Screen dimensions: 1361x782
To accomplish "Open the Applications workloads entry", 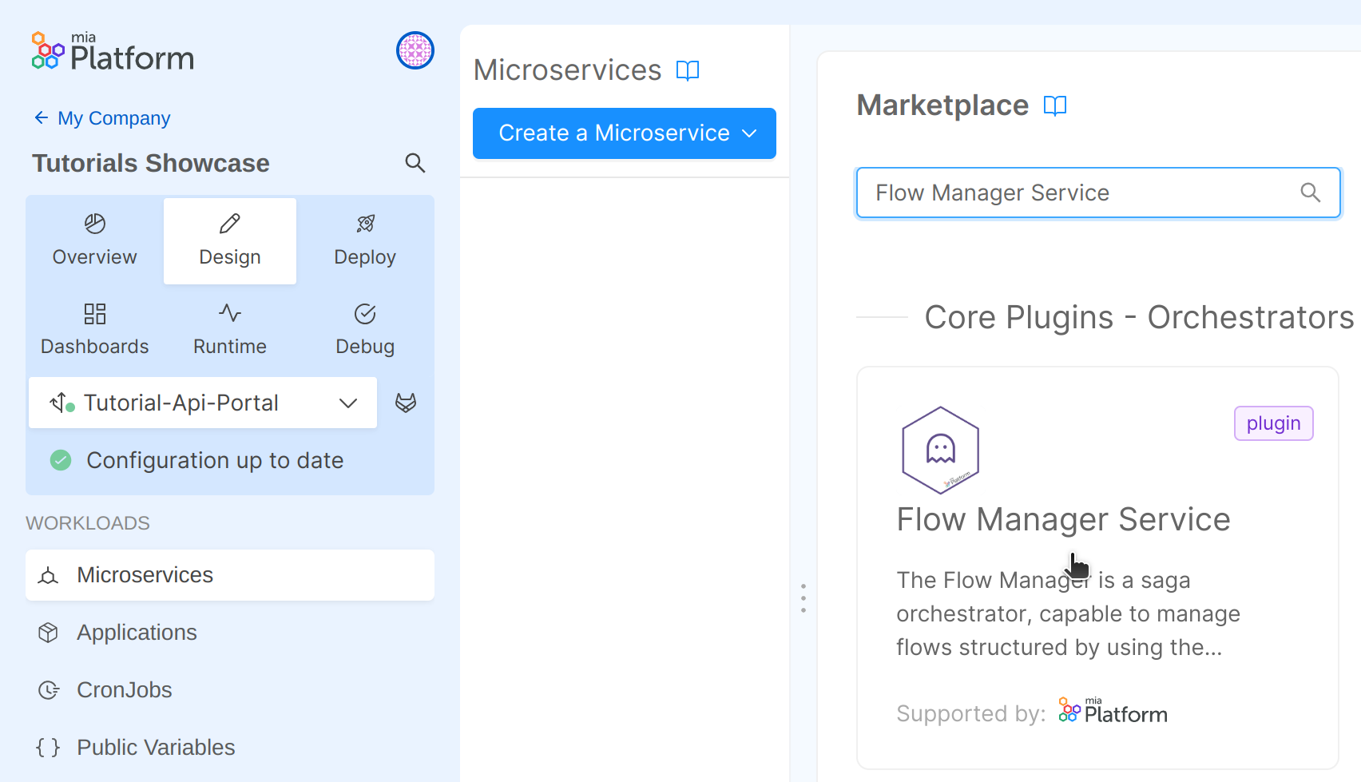I will [x=137, y=632].
